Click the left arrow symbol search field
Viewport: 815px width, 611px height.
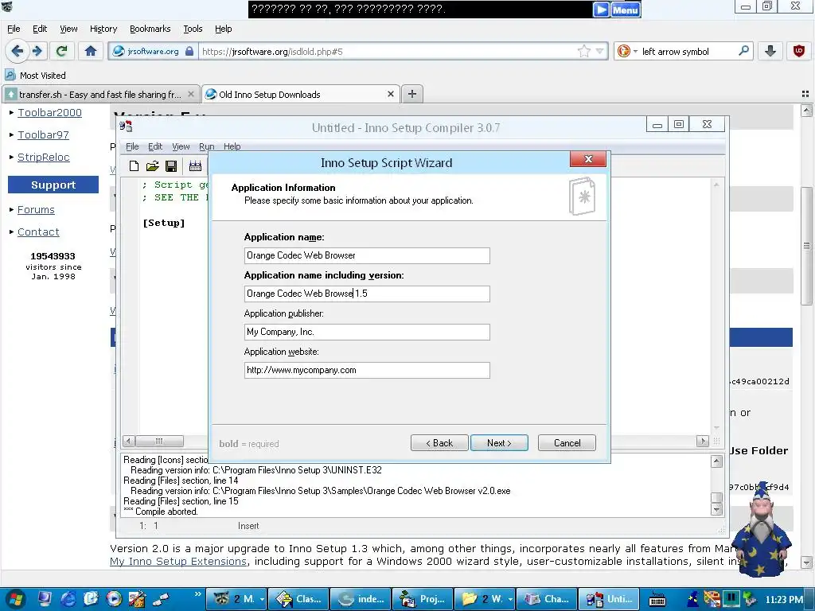(x=686, y=52)
